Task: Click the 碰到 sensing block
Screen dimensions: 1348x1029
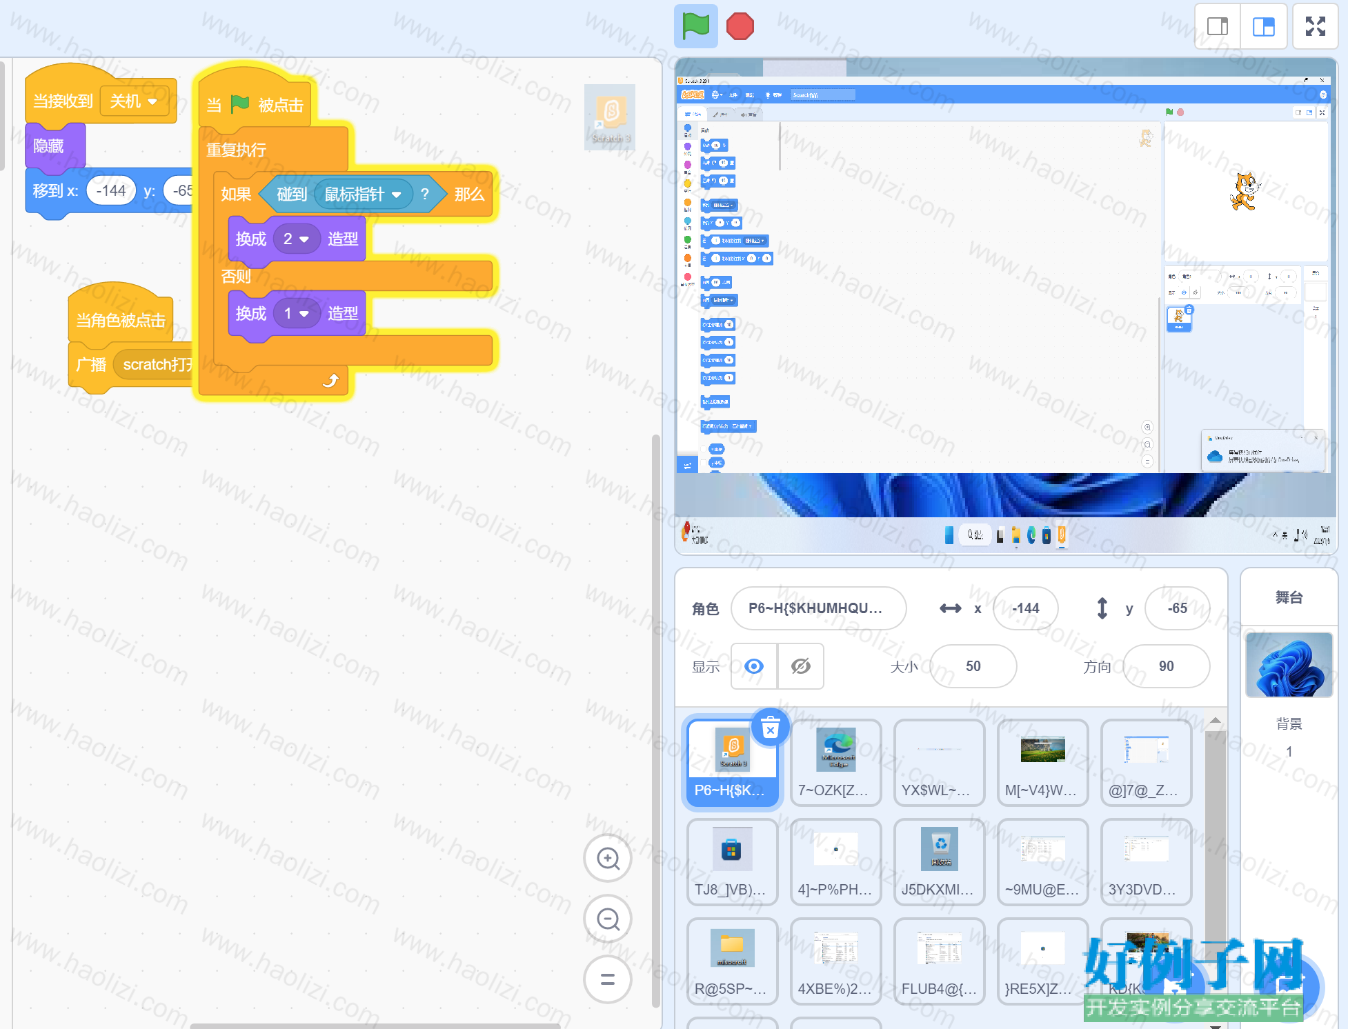Action: pyautogui.click(x=293, y=194)
